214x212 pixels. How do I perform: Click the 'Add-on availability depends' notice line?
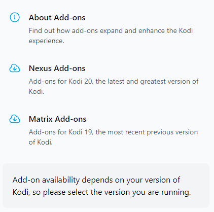[x=96, y=180]
